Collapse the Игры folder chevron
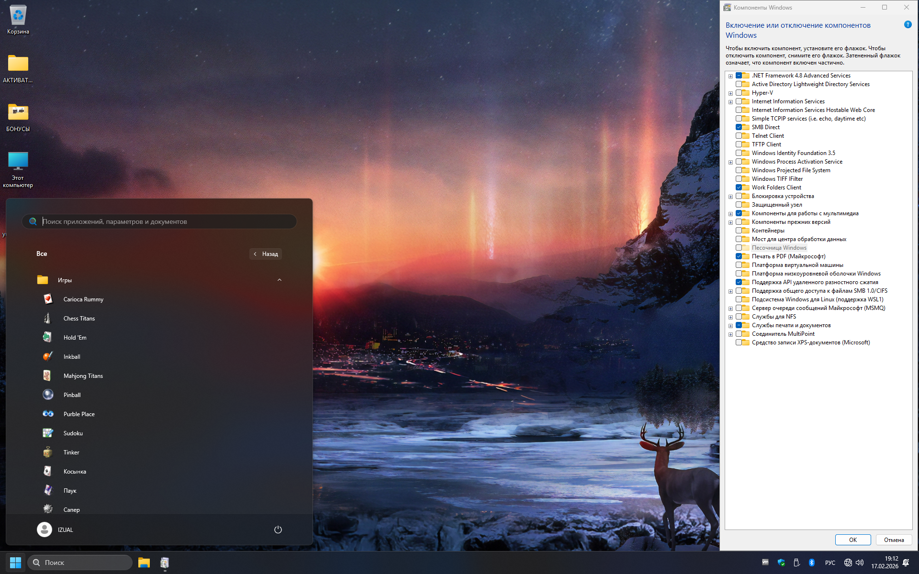 pyautogui.click(x=280, y=280)
